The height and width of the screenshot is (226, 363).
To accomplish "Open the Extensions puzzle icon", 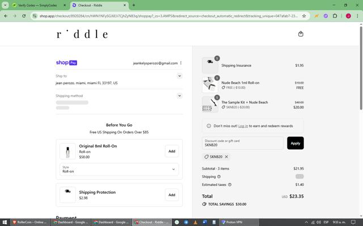I will click(x=335, y=16).
